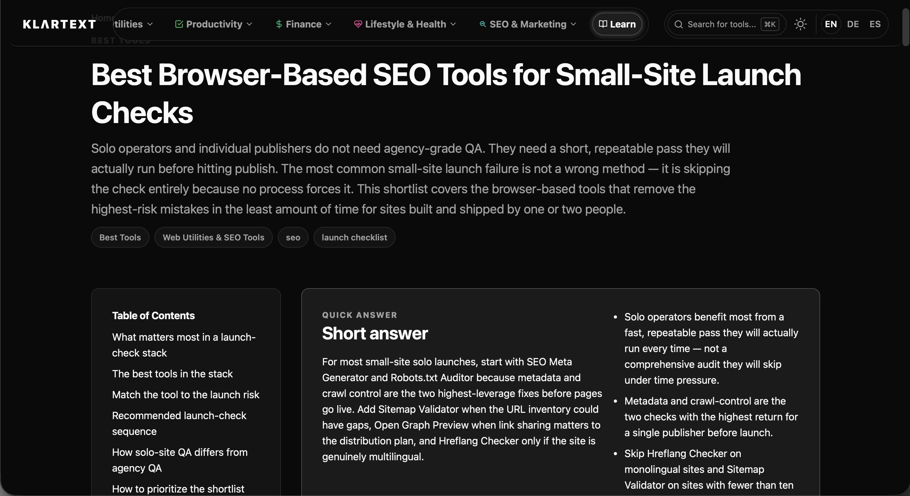Click the Lifestyle & Health heart icon
The image size is (910, 496).
(x=358, y=24)
